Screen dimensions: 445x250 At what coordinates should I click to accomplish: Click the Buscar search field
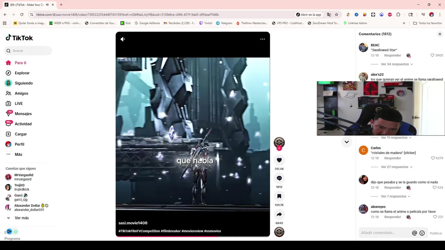[x=28, y=51]
